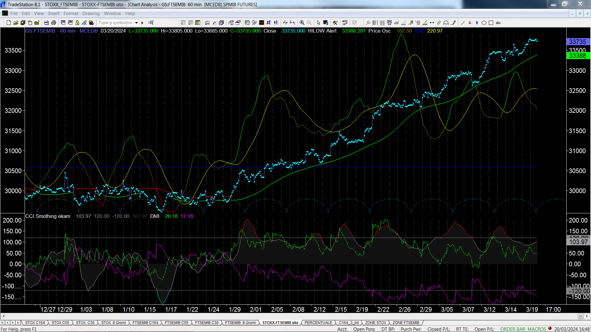This screenshot has height=332, width=591.
Task: Select the trendline pencil tool
Action: [x=453, y=22]
